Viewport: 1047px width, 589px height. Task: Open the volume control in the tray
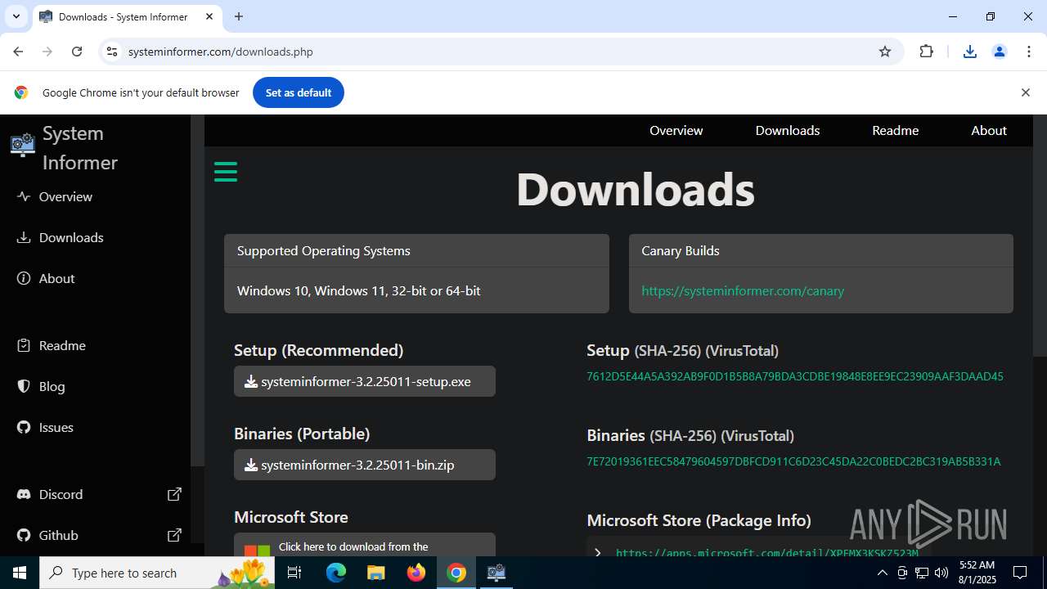[x=941, y=573]
